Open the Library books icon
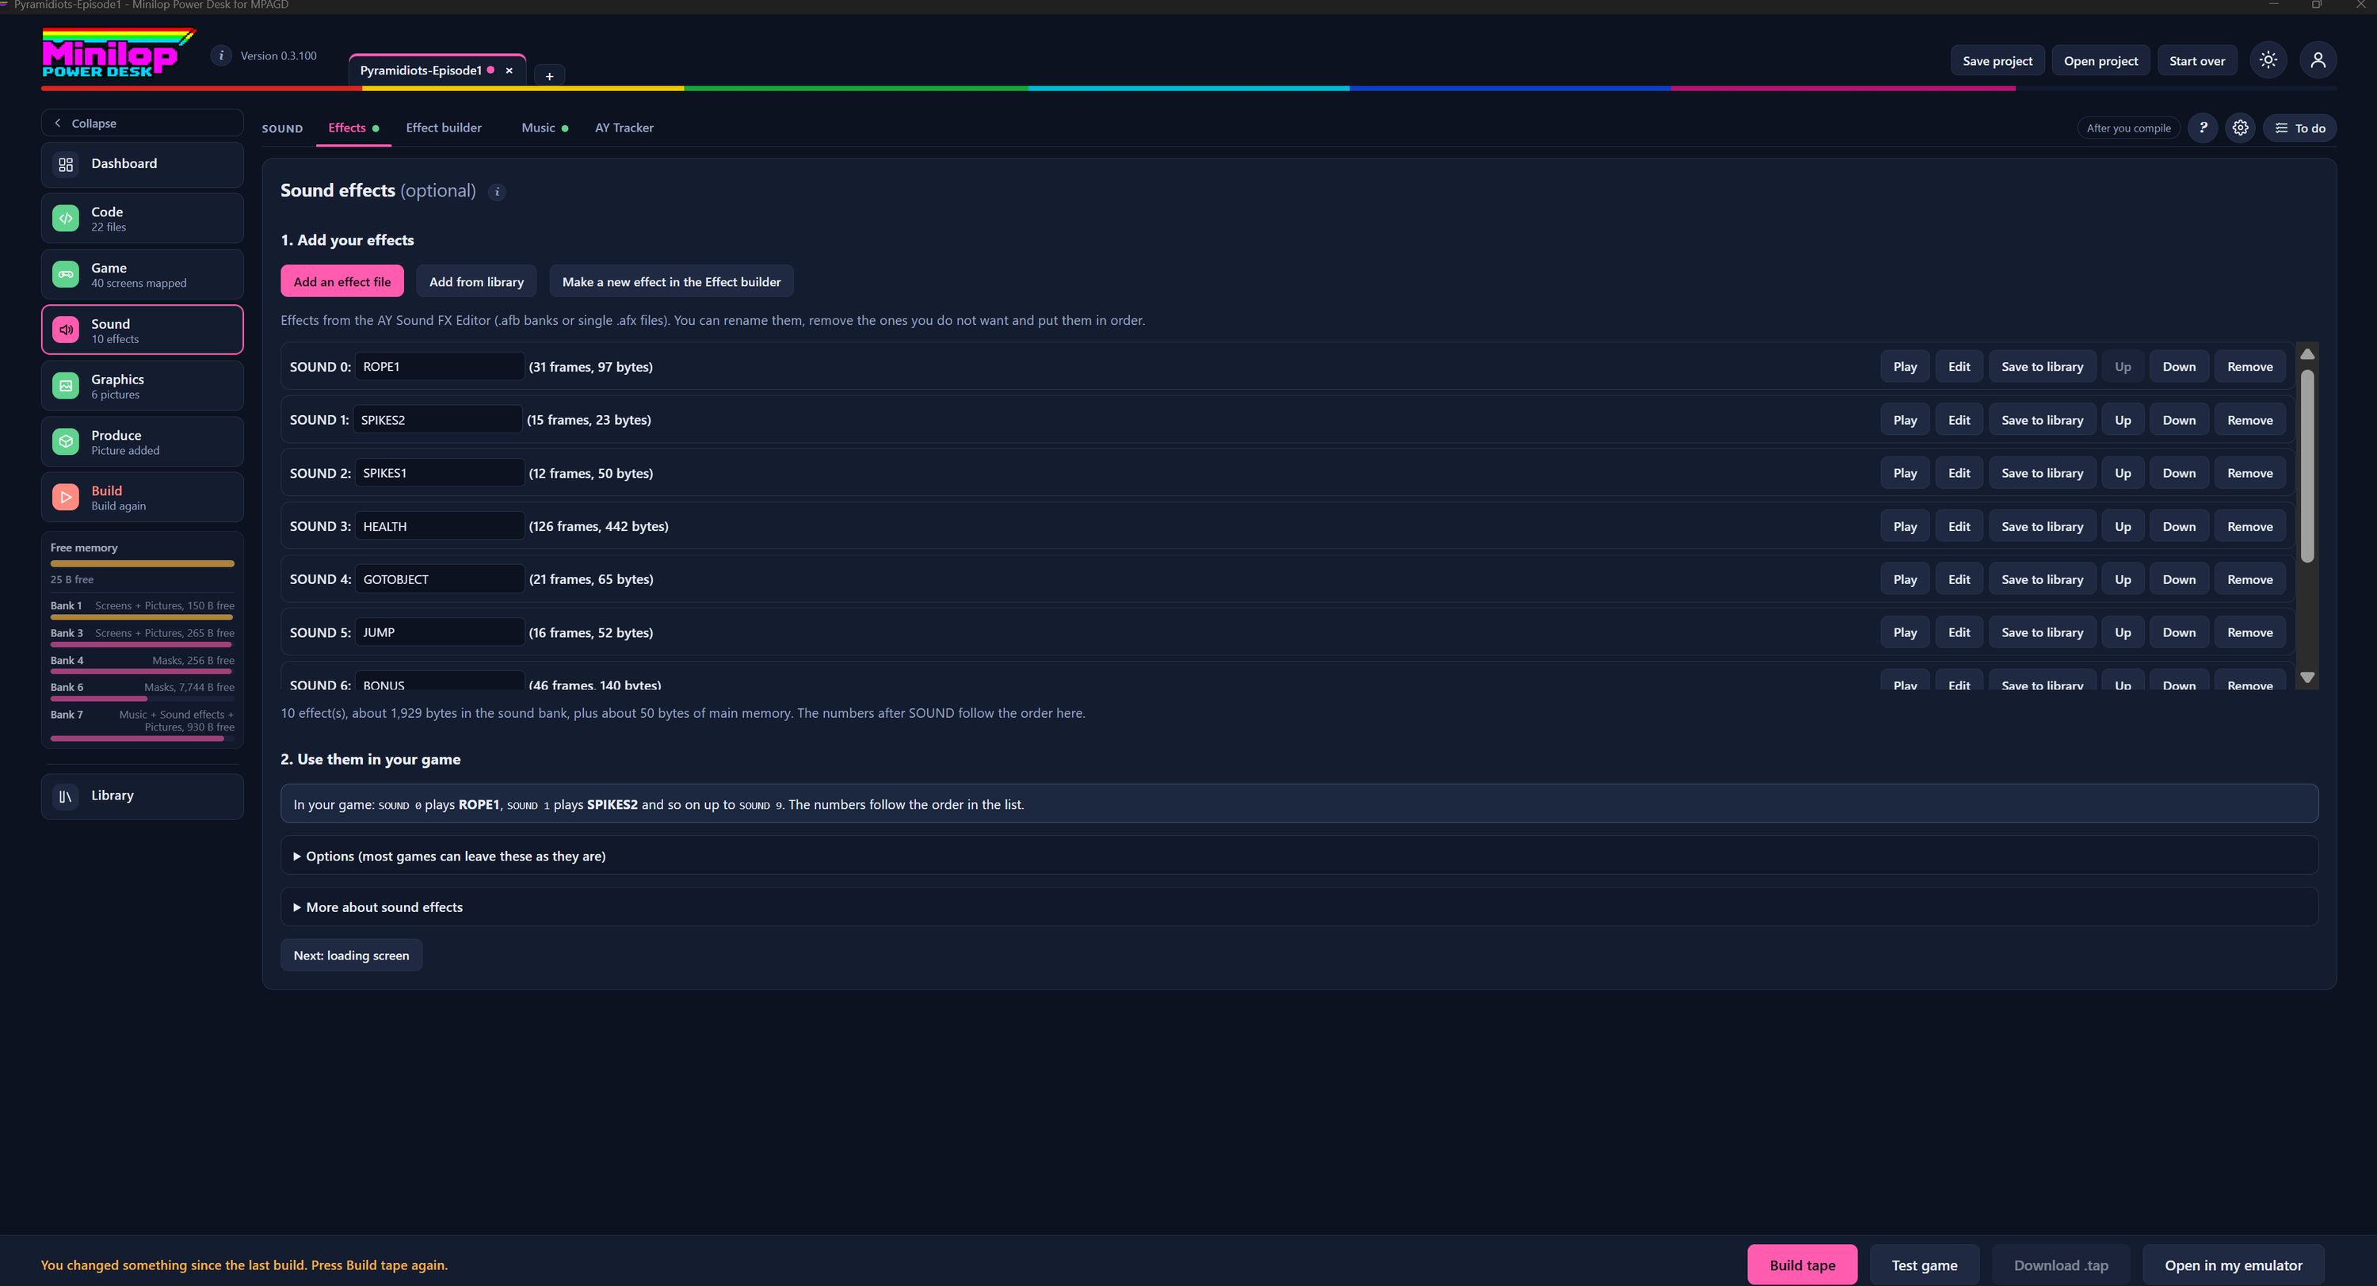Image resolution: width=2377 pixels, height=1286 pixels. point(66,796)
